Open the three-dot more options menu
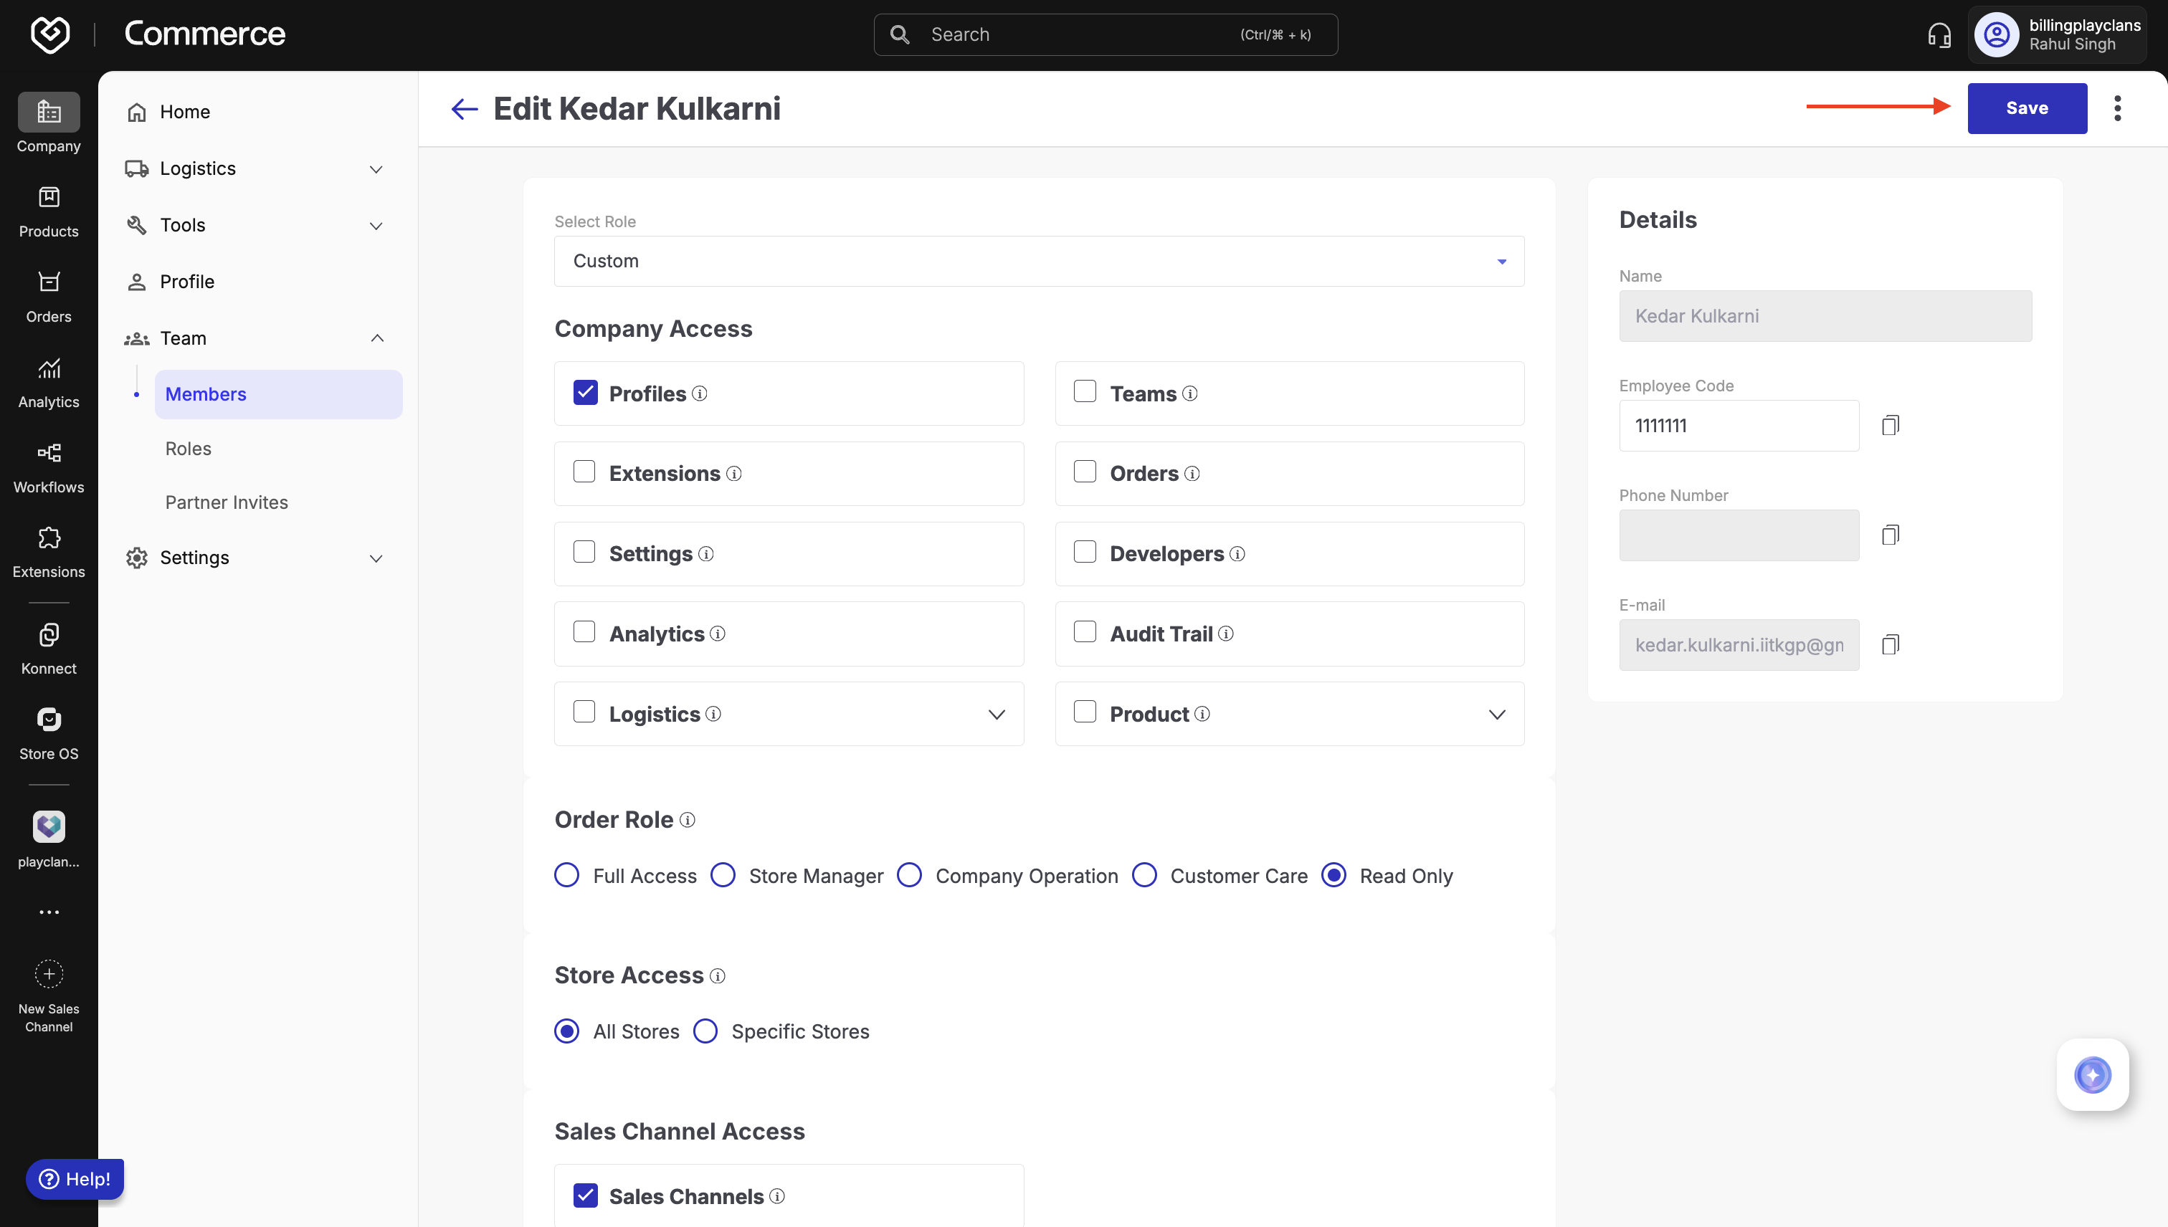Image resolution: width=2168 pixels, height=1227 pixels. [2116, 109]
